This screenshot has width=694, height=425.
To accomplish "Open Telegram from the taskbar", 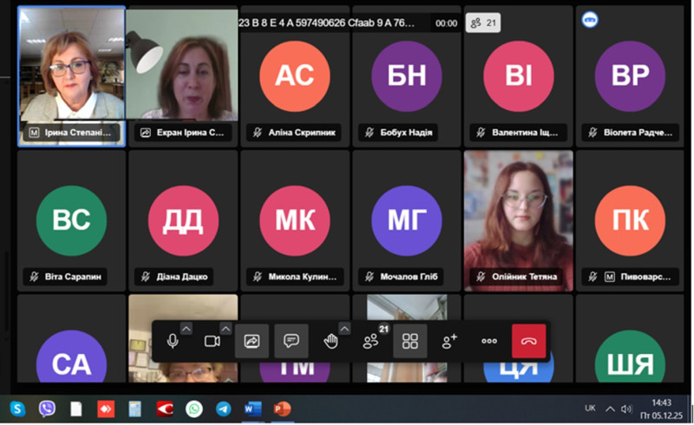I will pos(224,409).
